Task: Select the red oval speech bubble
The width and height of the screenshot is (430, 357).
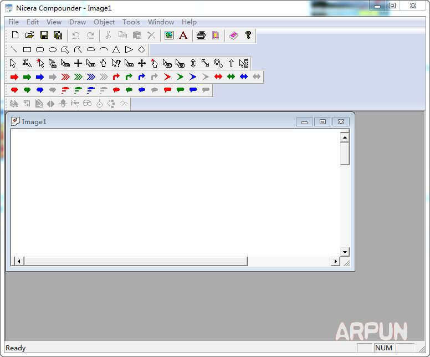Action: click(x=14, y=90)
